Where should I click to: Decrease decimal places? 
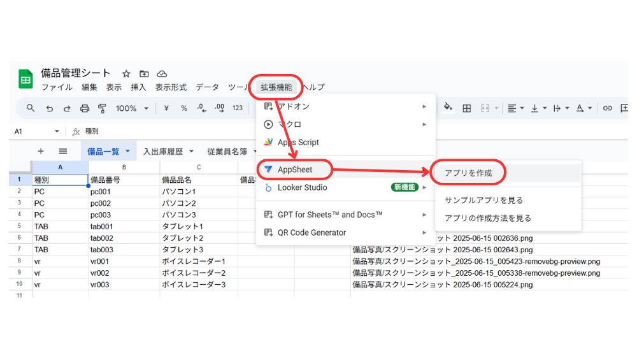201,108
